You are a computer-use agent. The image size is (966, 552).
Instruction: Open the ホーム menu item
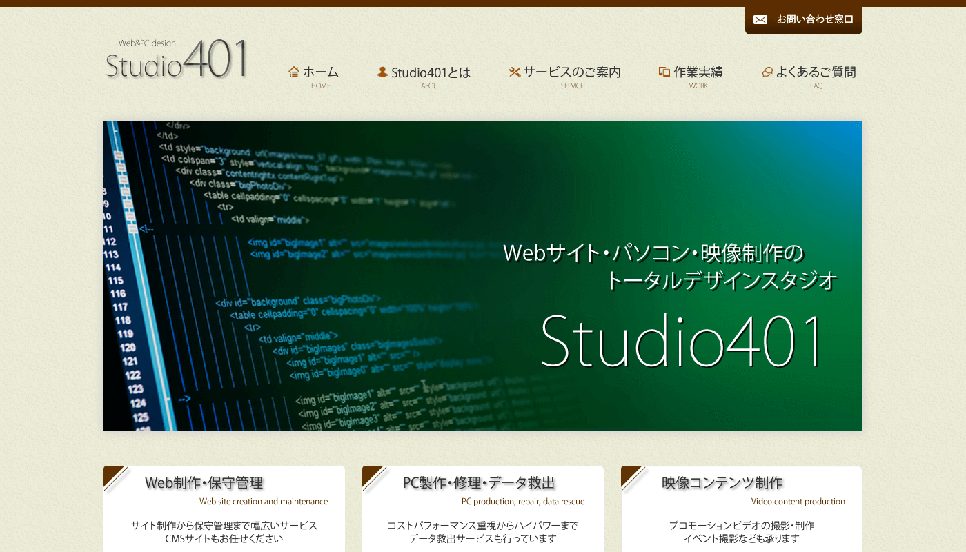coord(321,72)
